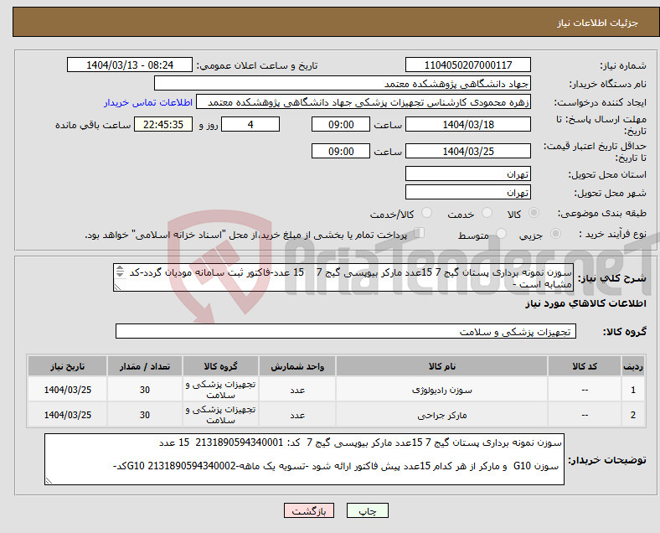This screenshot has width=660, height=533.
Task: Click the نام کالا column header
Action: 441,366
